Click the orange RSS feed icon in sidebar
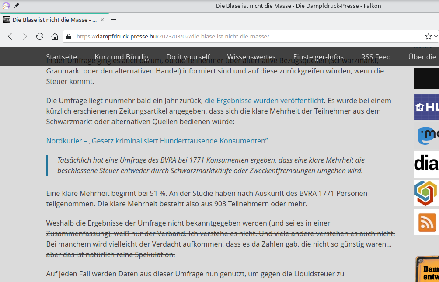The width and height of the screenshot is (439, 282). click(426, 222)
